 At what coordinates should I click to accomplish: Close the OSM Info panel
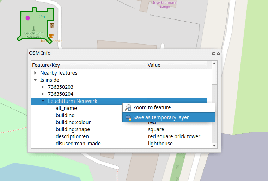pos(218,53)
